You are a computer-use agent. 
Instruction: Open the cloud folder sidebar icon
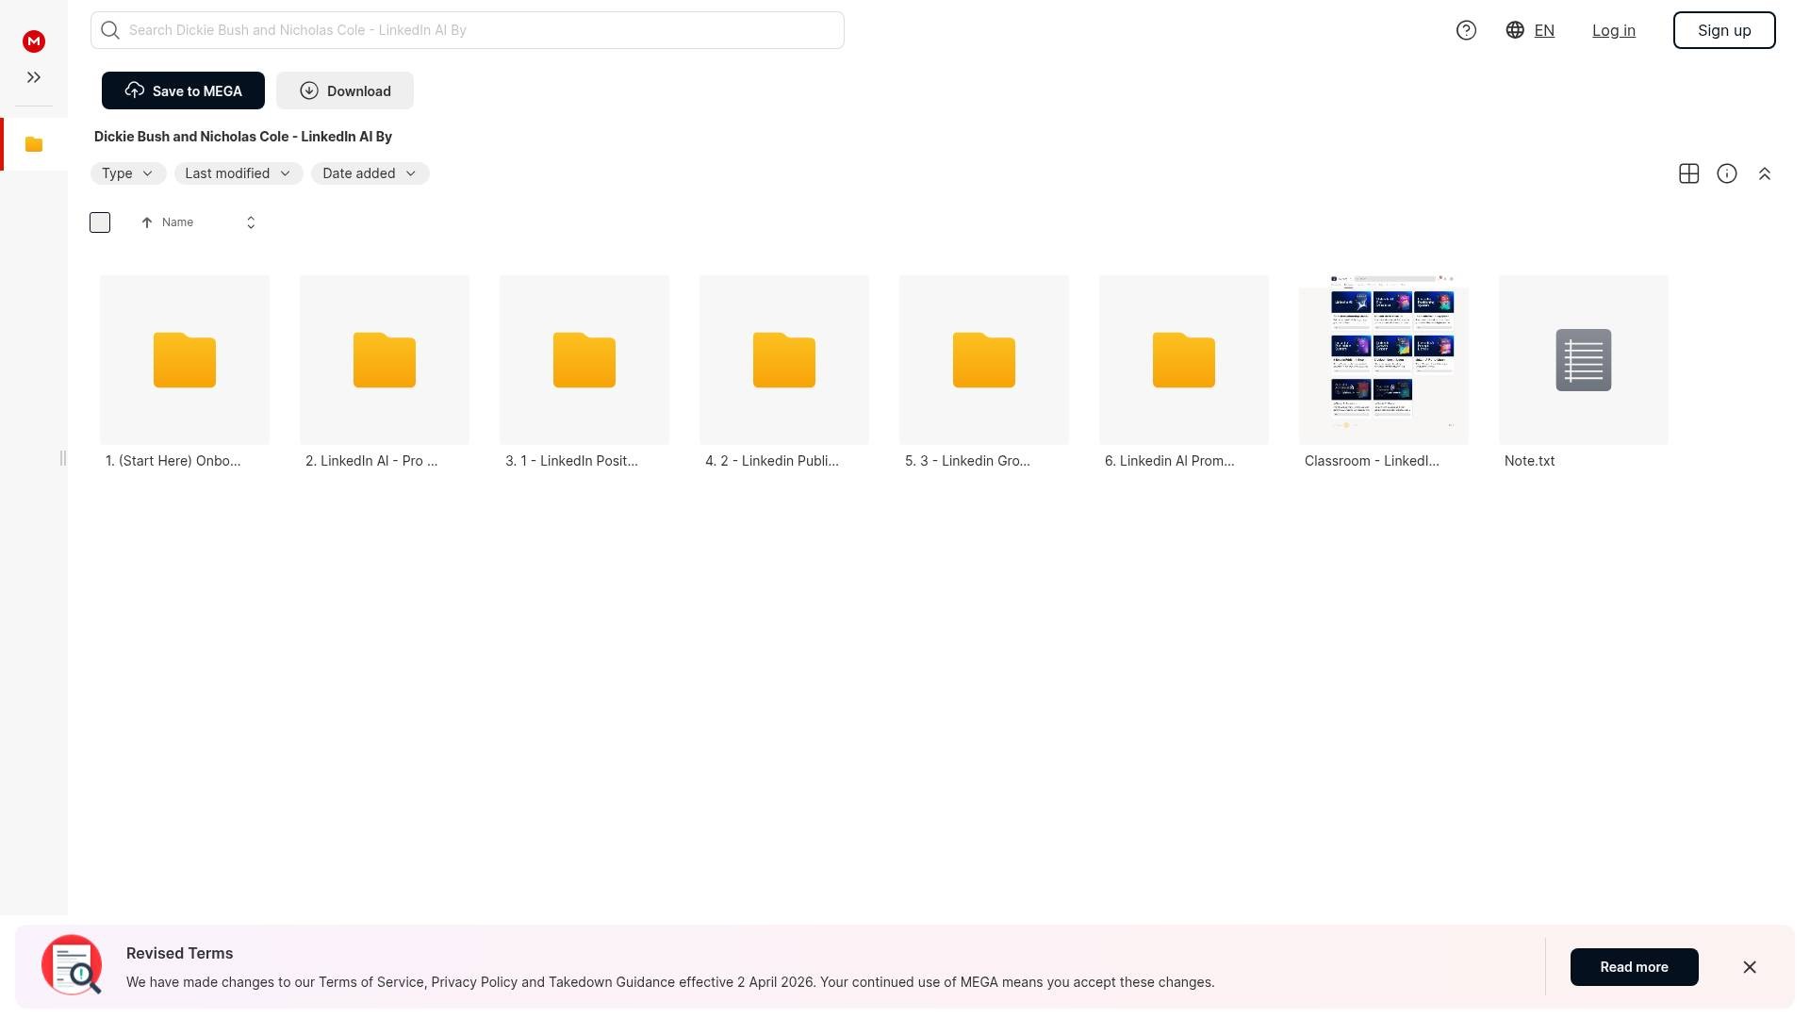point(34,144)
